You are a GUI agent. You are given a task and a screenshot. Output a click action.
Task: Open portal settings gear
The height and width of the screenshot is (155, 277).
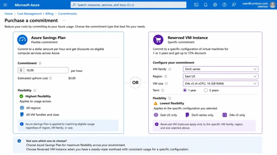point(215,5)
